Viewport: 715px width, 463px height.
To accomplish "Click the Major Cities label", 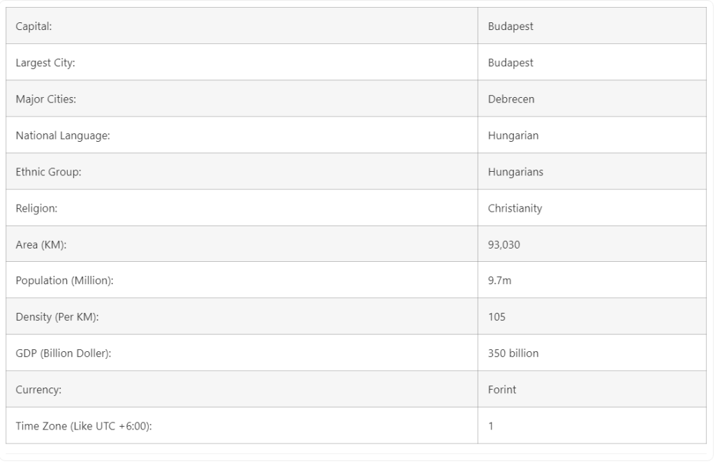I will coord(46,99).
